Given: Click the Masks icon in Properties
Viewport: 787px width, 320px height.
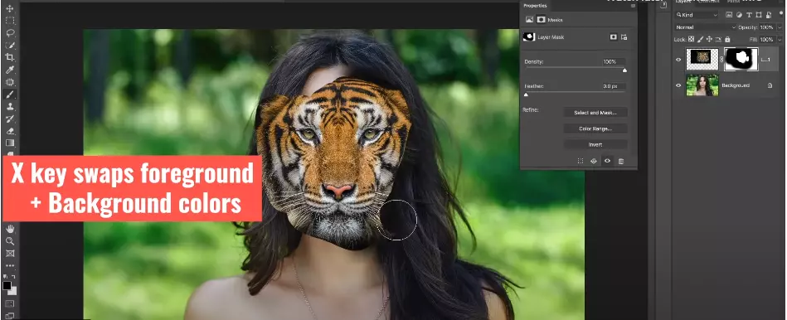Looking at the screenshot, I should pos(541,20).
